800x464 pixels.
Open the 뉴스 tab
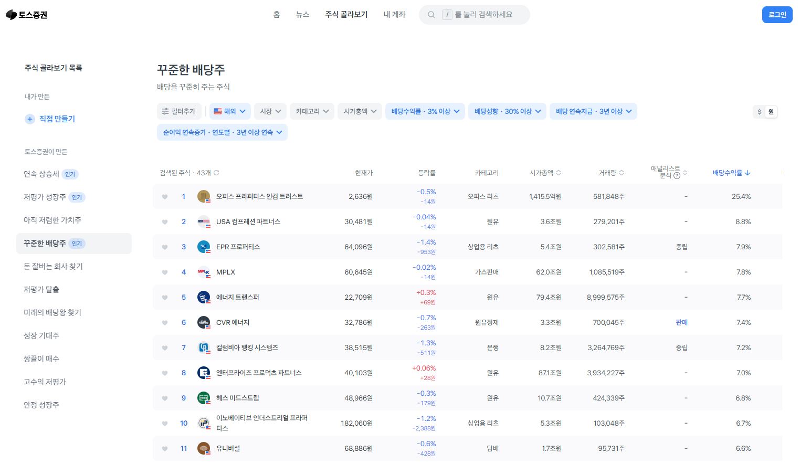point(303,15)
